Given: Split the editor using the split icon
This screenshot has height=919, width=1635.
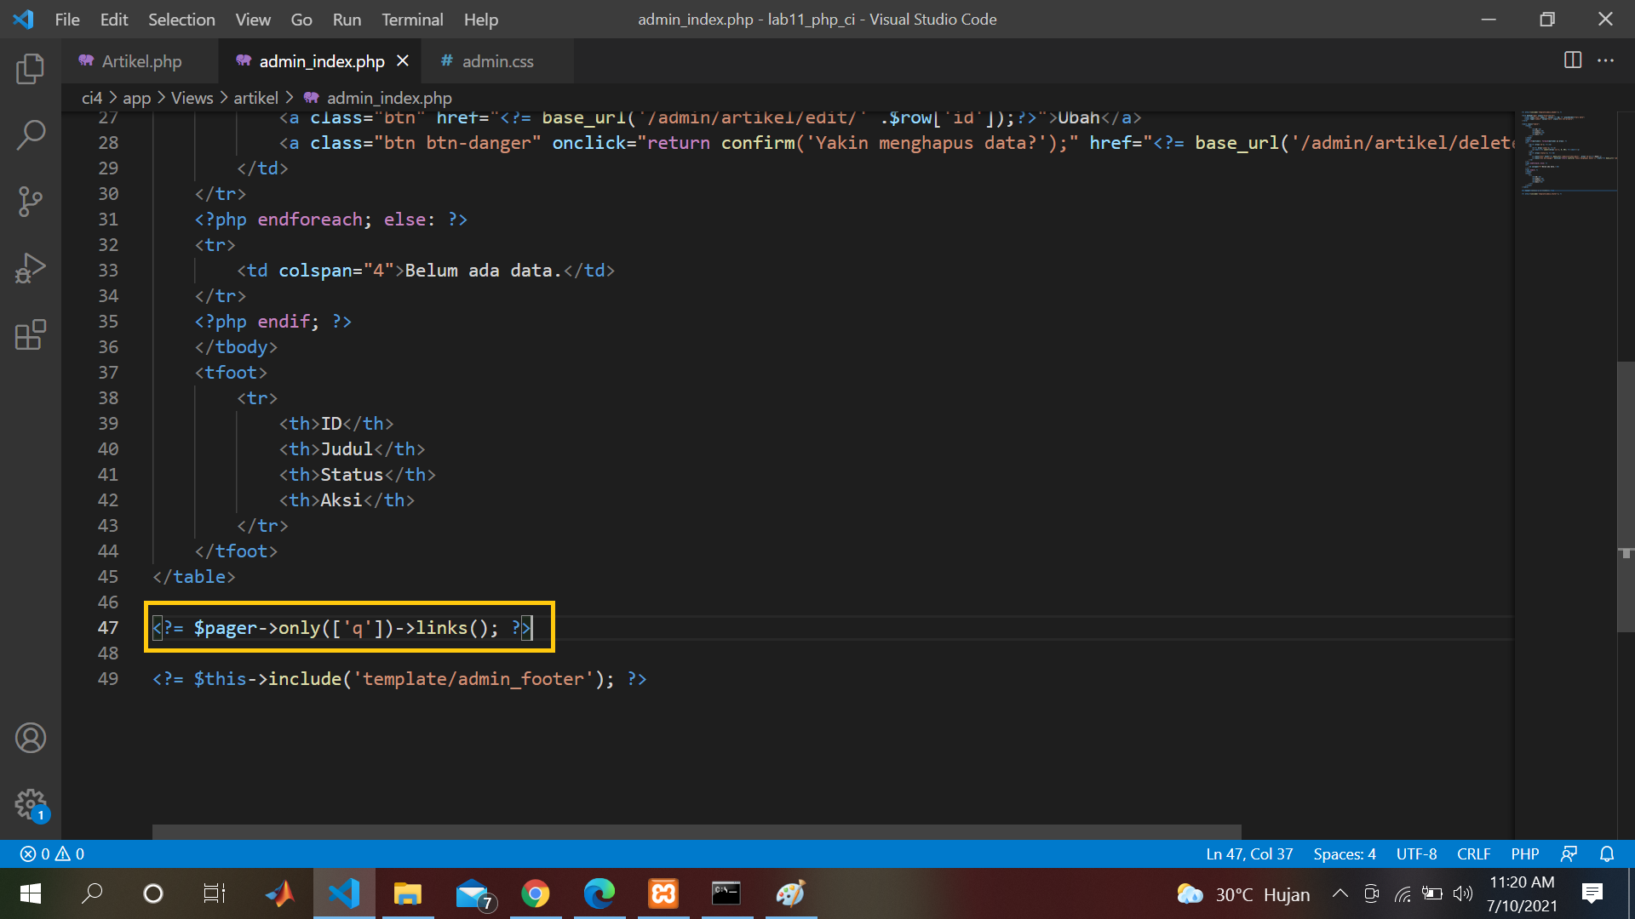Looking at the screenshot, I should (1571, 60).
